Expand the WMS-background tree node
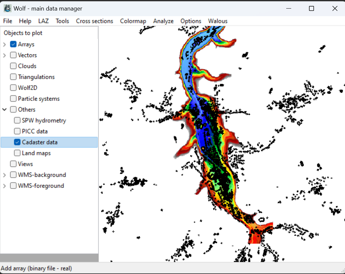This screenshot has height=274, width=345. click(x=5, y=175)
